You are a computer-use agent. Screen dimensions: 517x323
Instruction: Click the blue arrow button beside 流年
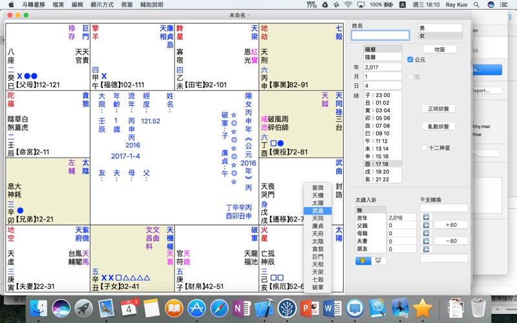[427, 218]
